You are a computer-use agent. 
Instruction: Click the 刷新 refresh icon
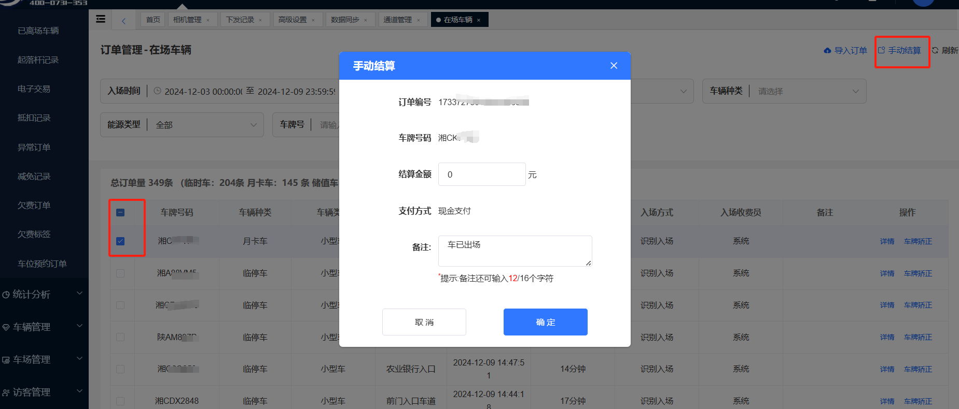[935, 50]
